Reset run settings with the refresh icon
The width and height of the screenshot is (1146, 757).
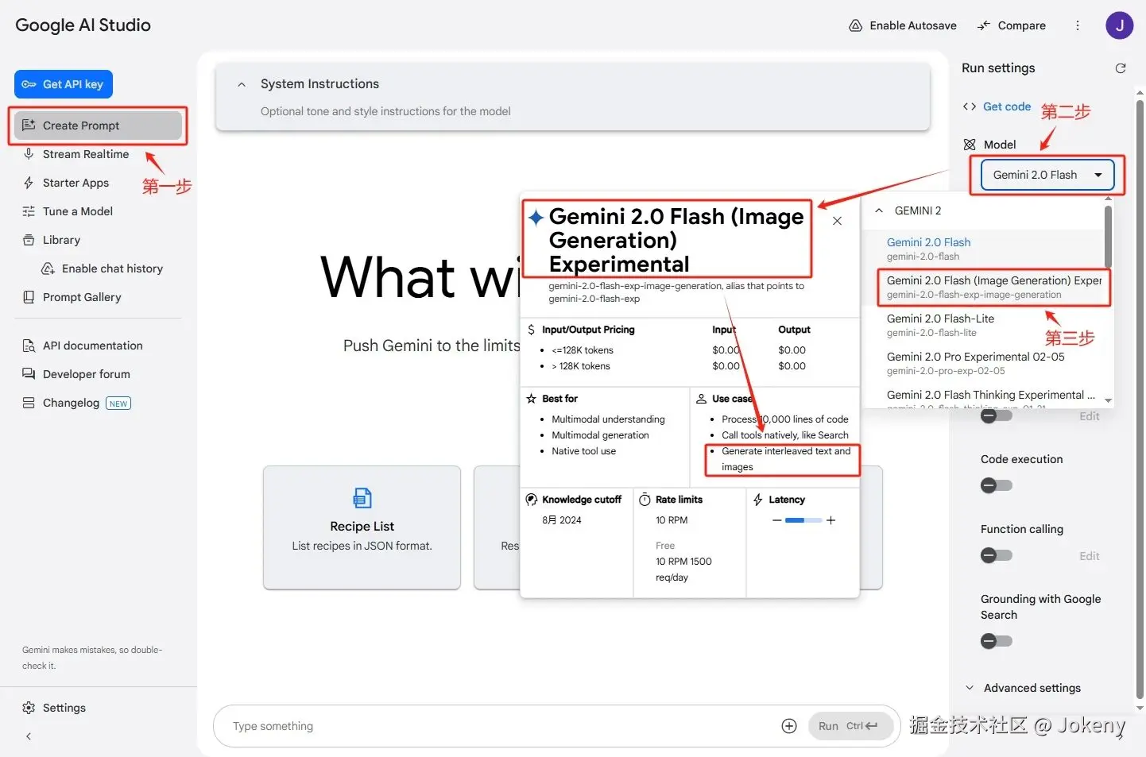coord(1121,68)
